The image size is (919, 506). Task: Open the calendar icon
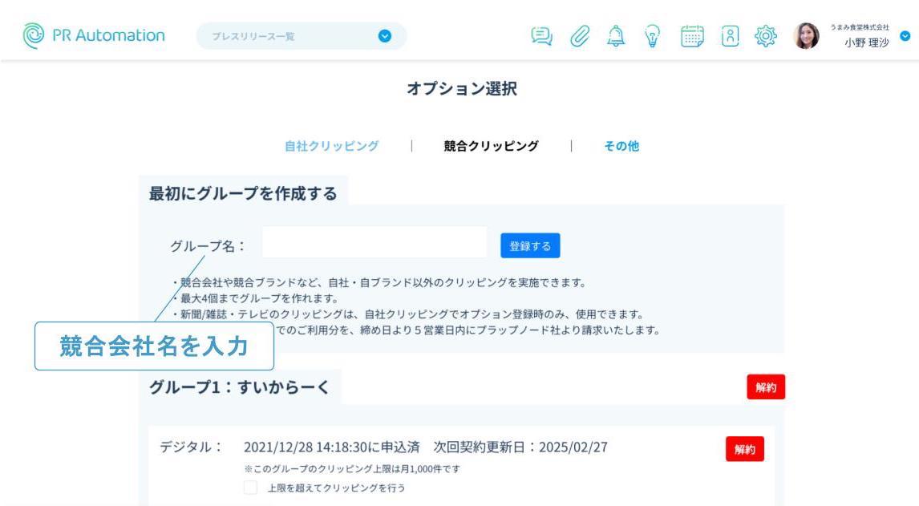(692, 36)
